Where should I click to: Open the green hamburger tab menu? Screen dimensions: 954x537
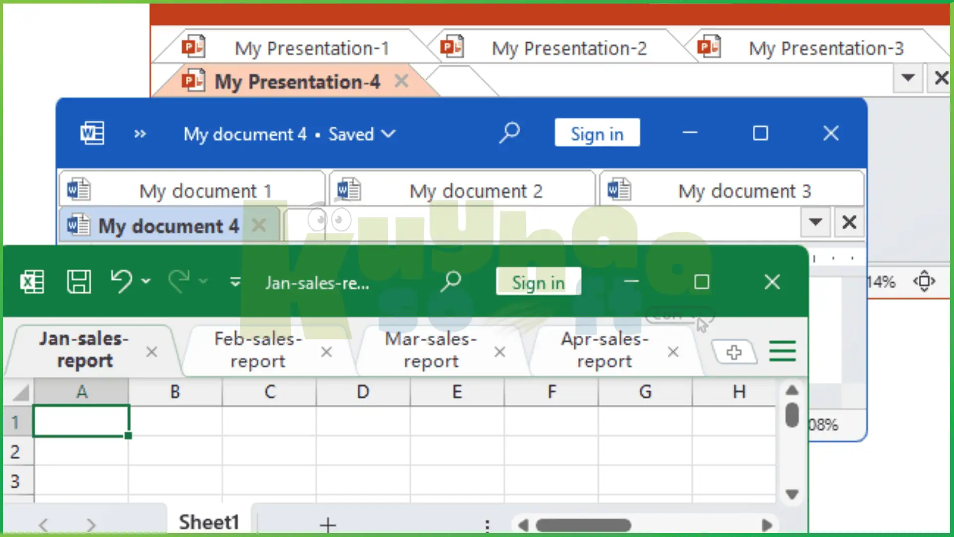coord(783,352)
